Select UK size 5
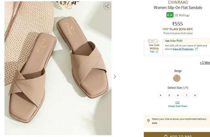The image size is (210, 137). point(169,95)
